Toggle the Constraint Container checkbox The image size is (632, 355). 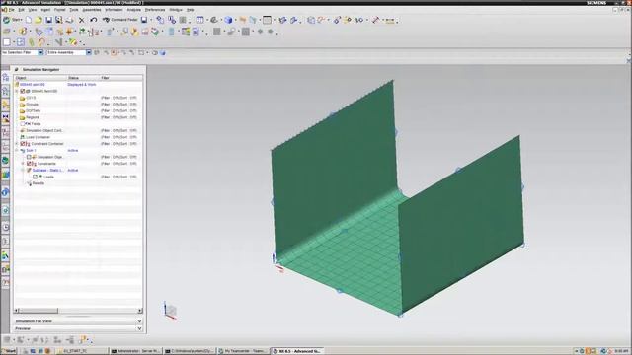(x=23, y=144)
